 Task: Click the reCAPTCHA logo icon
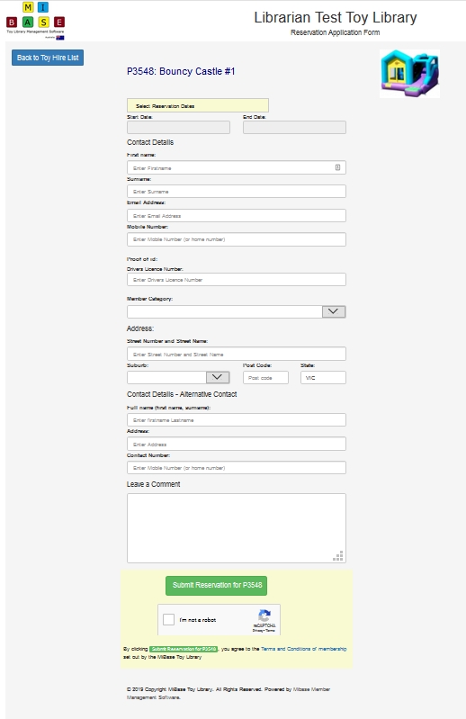click(x=264, y=616)
